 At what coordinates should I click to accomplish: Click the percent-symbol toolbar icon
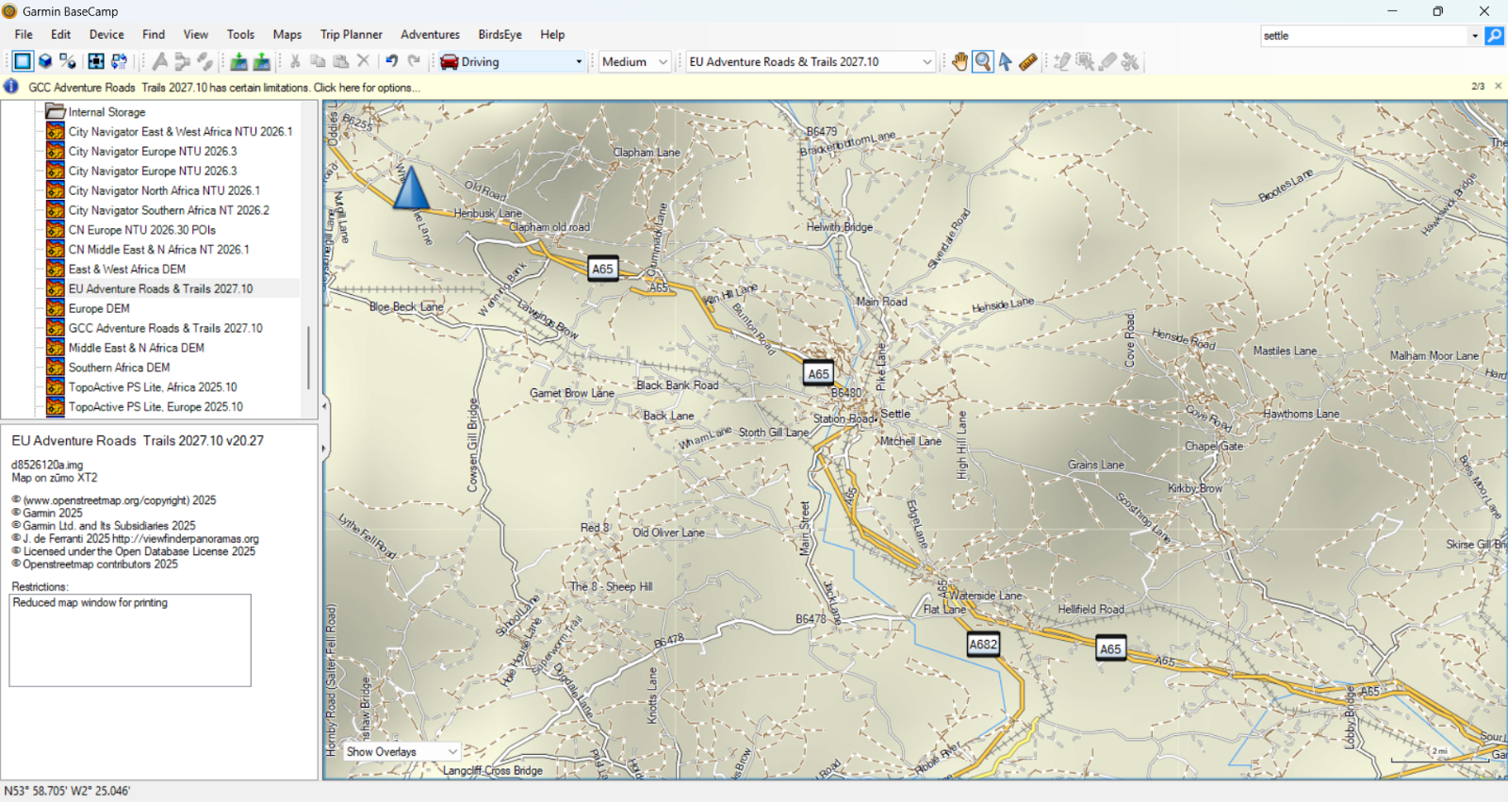(x=68, y=61)
